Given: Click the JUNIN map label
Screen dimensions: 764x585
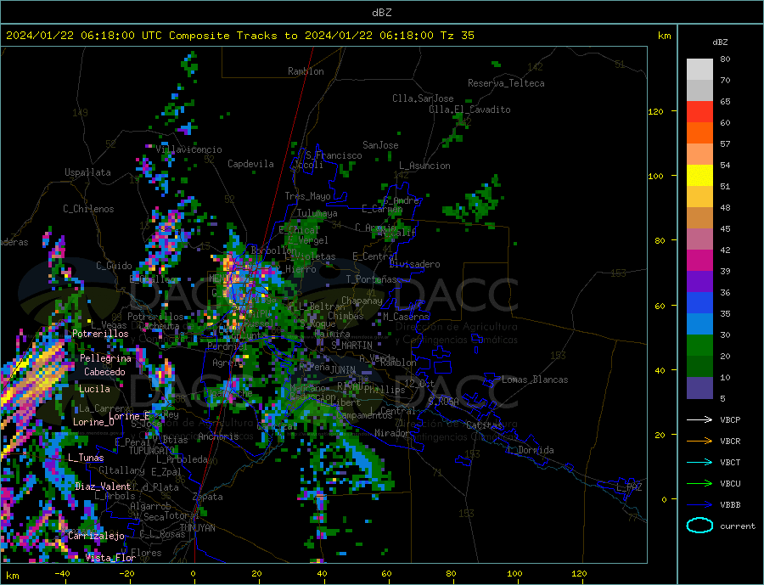Looking at the screenshot, I should click(x=343, y=370).
